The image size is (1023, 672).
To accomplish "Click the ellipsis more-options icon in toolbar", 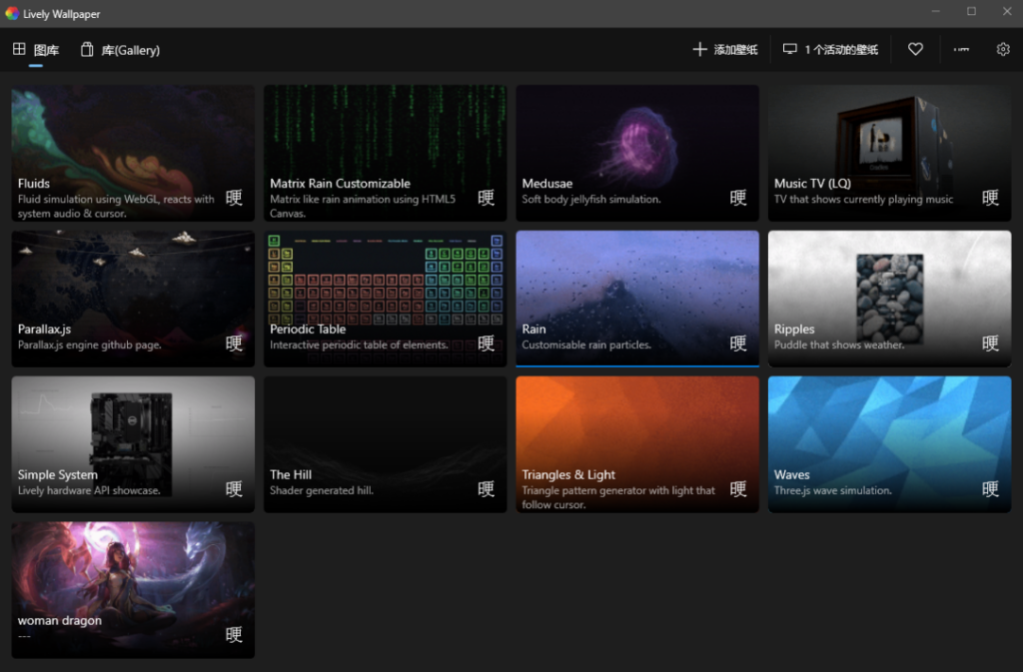I will click(x=961, y=49).
